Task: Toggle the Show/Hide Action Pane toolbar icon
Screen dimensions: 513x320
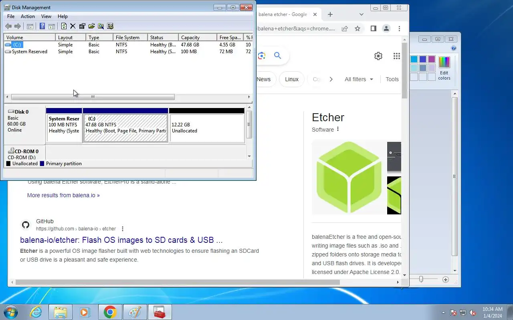Action: (51, 26)
